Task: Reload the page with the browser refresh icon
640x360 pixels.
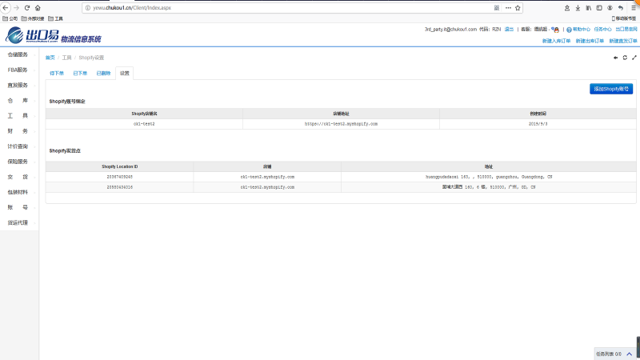Action: tap(27, 8)
